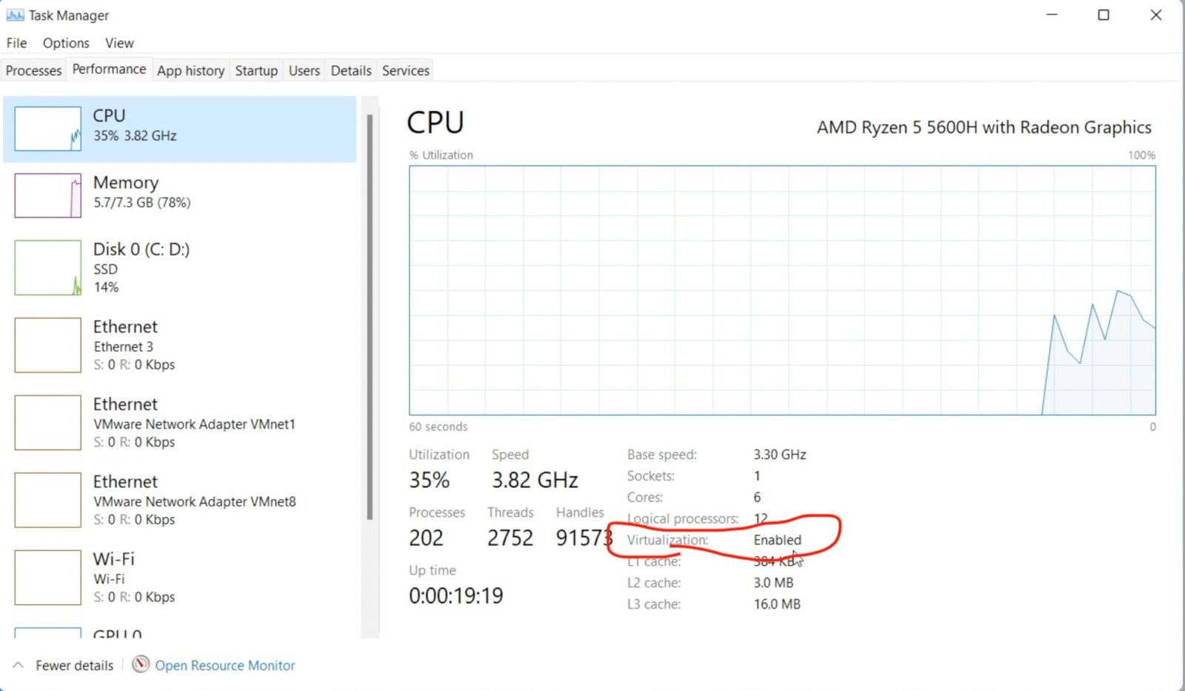
Task: Click the Virtualization Enabled value
Action: click(778, 540)
